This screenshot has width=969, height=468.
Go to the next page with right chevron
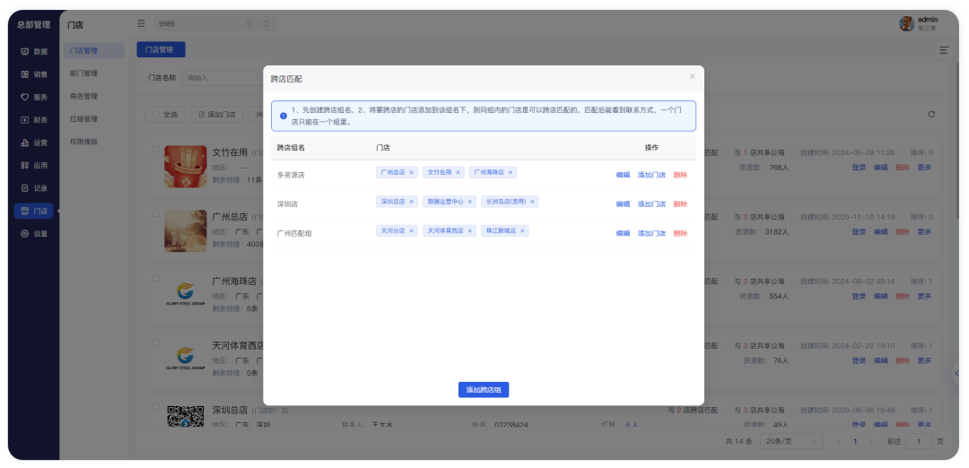[x=871, y=441]
